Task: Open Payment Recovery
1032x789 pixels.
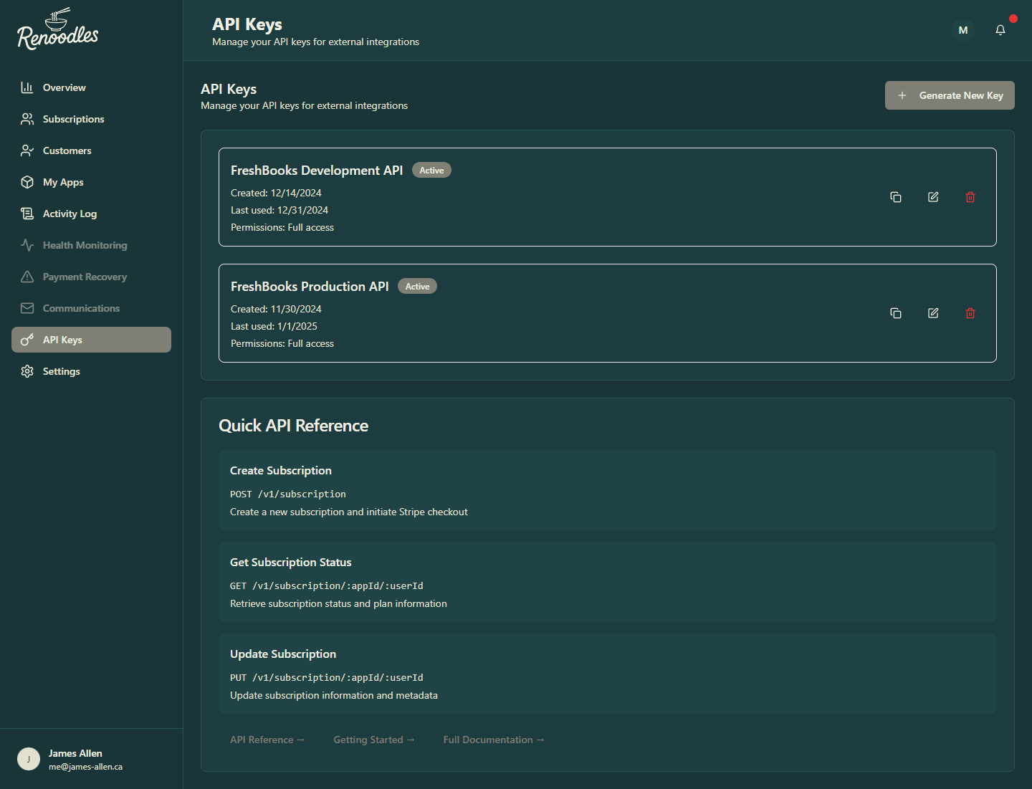Action: pos(84,277)
